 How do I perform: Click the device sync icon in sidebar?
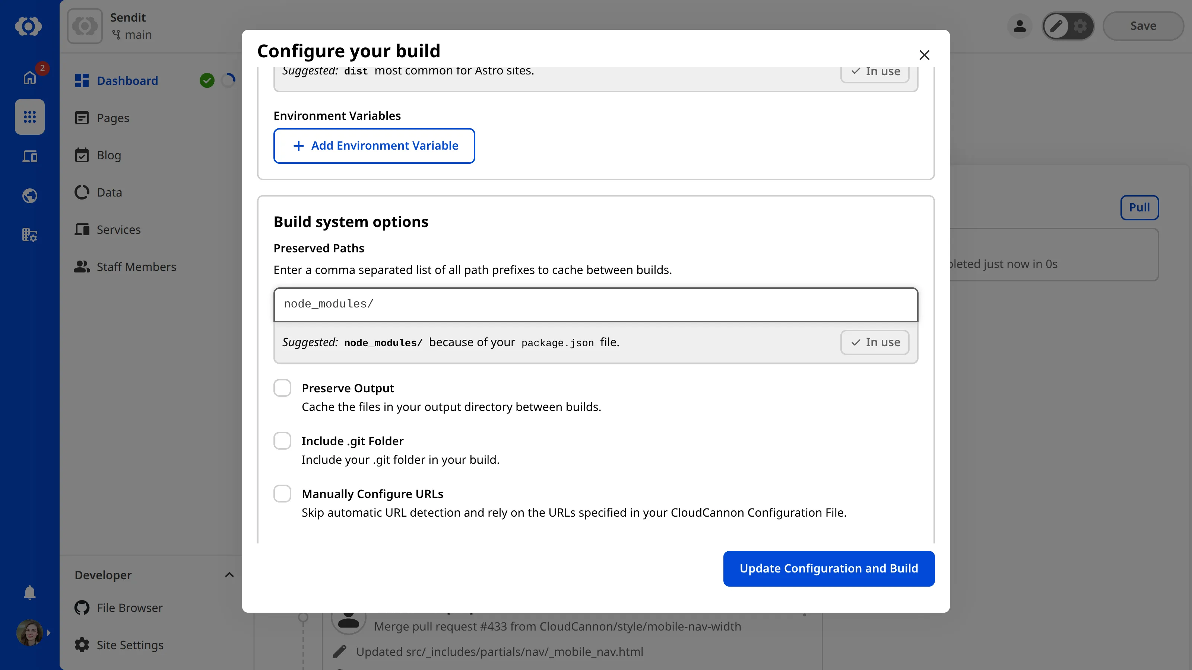pos(29,156)
